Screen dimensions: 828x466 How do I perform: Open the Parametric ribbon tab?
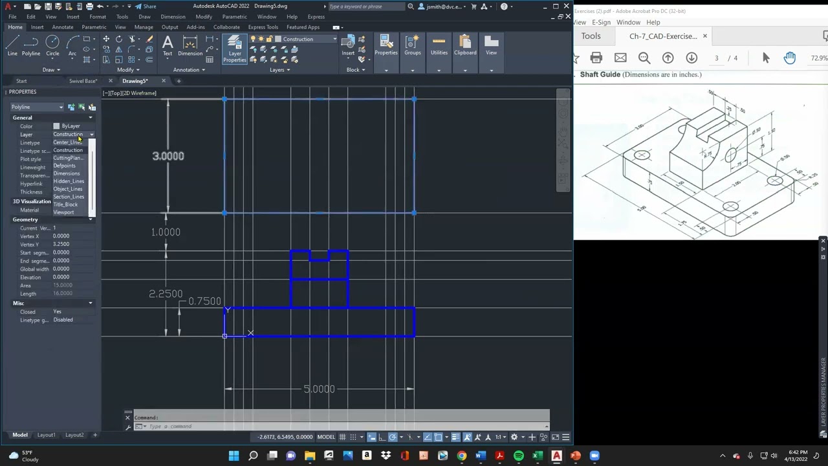point(94,27)
